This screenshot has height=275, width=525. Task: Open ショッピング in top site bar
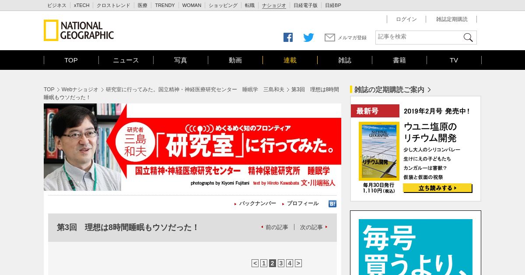pos(223,5)
